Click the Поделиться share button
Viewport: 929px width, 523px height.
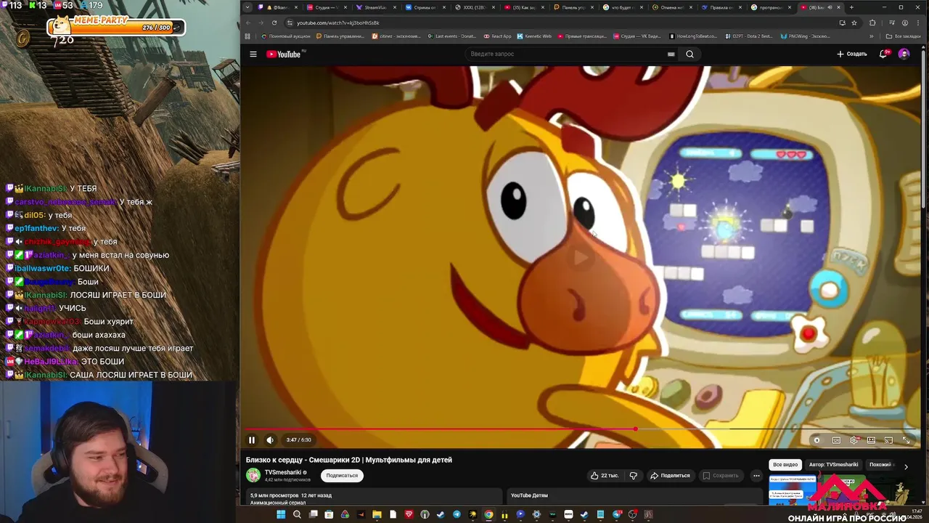pyautogui.click(x=670, y=476)
